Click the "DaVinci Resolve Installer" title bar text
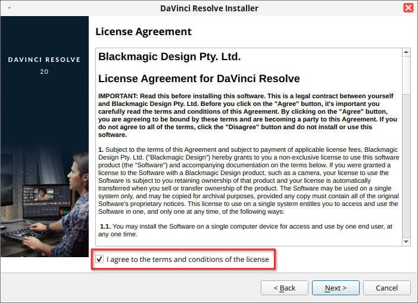The image size is (418, 303). click(209, 8)
